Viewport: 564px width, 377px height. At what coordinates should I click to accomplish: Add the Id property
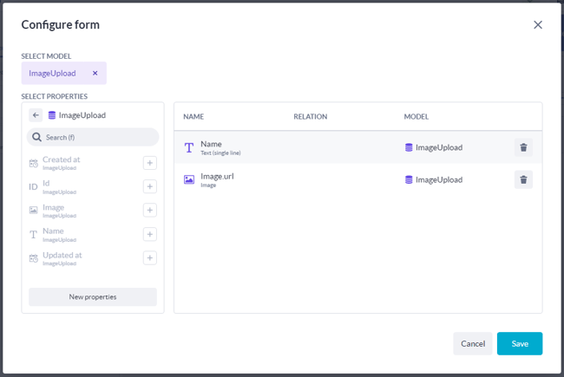(x=150, y=186)
